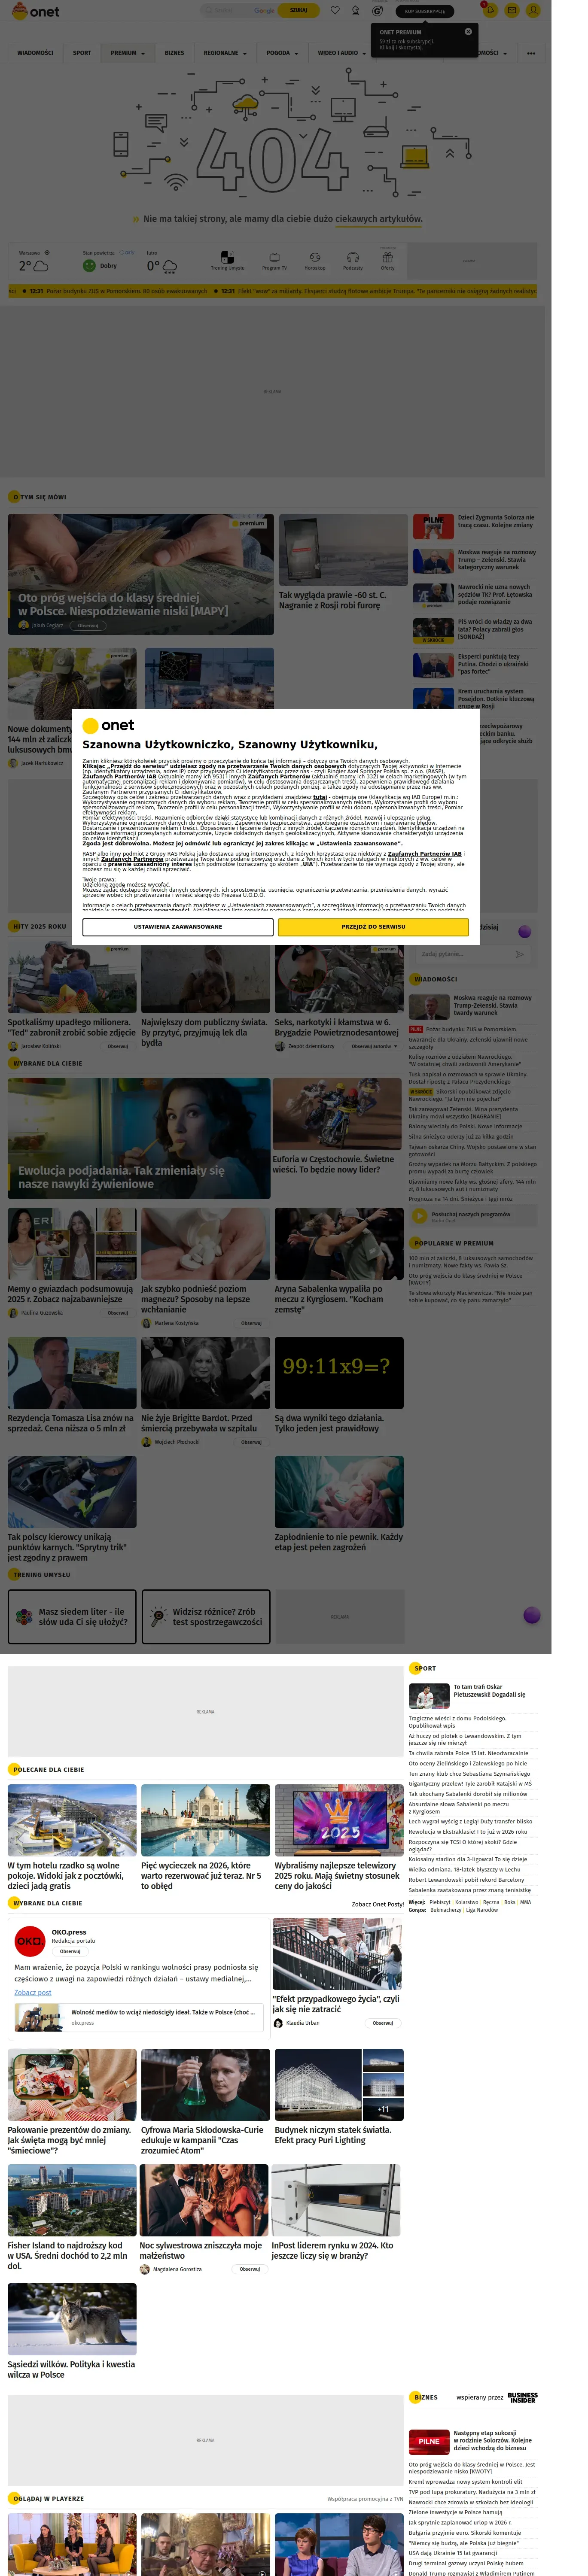The image size is (588, 2576).
Task: Click Obserwuj next to Paulina Guzowska
Action: point(118,1312)
